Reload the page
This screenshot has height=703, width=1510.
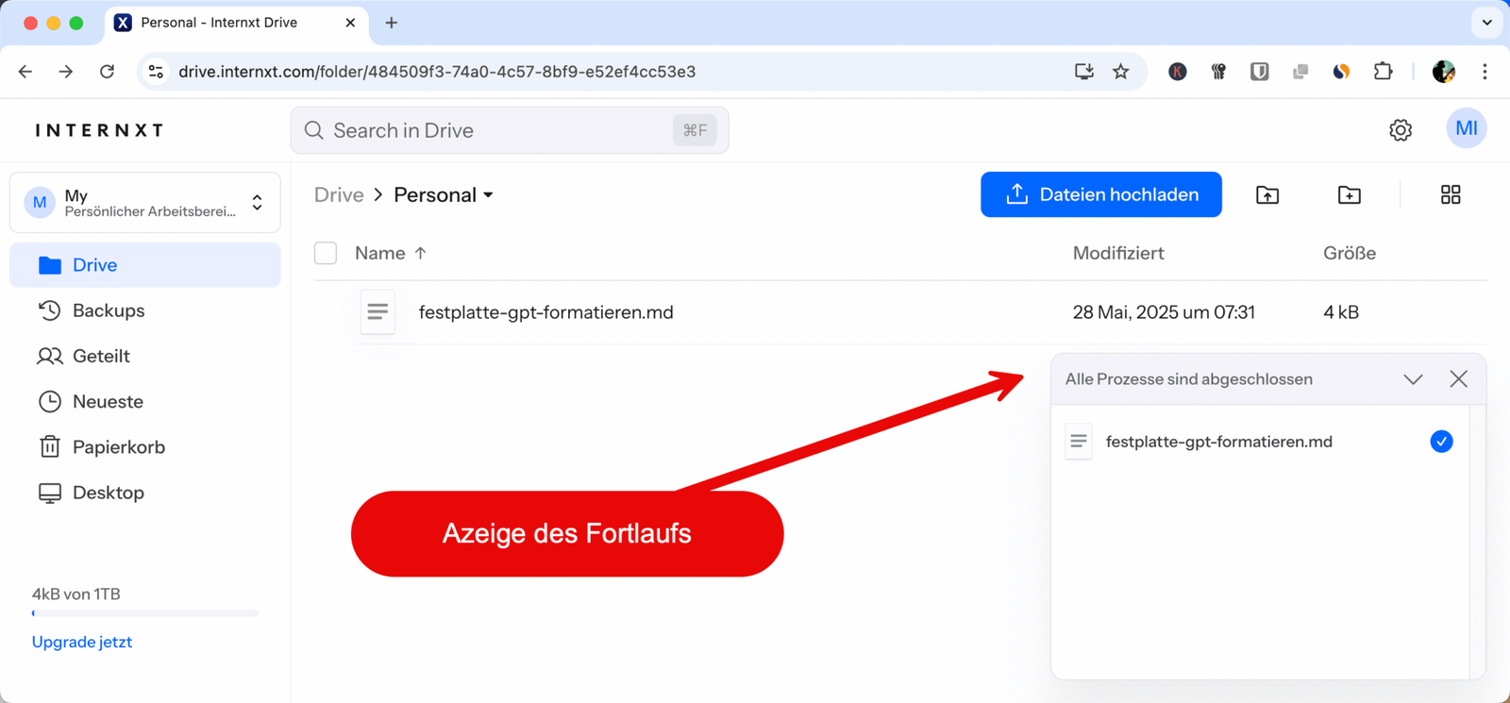(107, 72)
